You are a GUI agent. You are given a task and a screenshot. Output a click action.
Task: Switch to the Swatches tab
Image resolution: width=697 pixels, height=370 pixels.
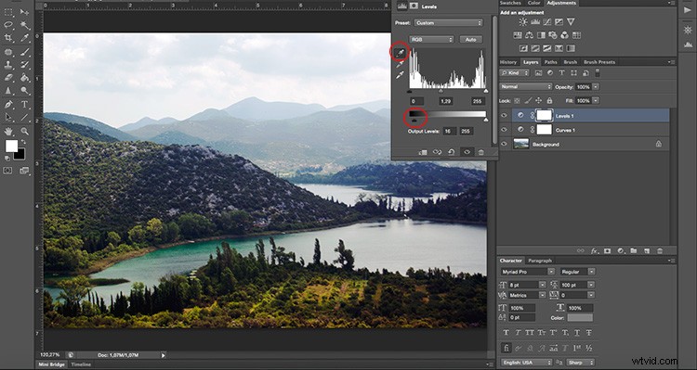pyautogui.click(x=510, y=3)
